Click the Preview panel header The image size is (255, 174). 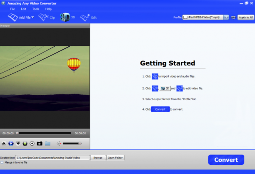(x=45, y=26)
